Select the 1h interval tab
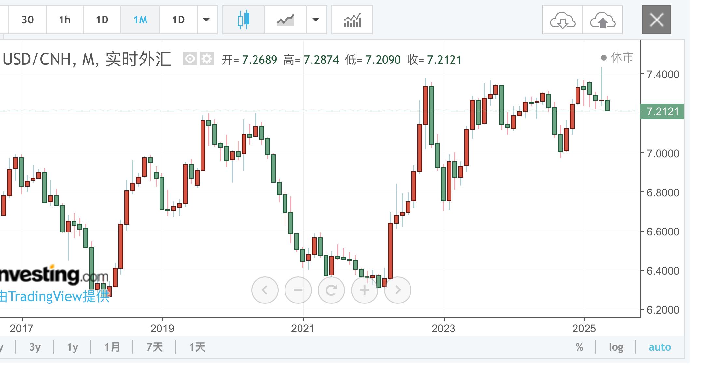 64,20
